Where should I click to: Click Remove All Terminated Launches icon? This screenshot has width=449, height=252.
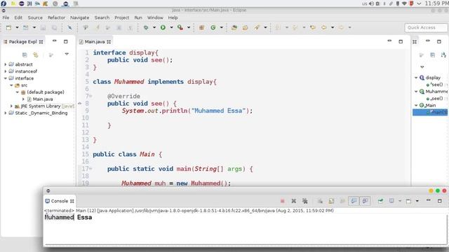(x=305, y=201)
